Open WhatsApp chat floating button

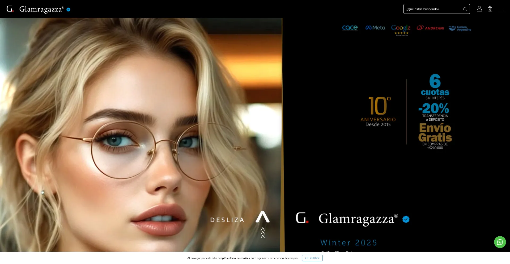[500, 242]
